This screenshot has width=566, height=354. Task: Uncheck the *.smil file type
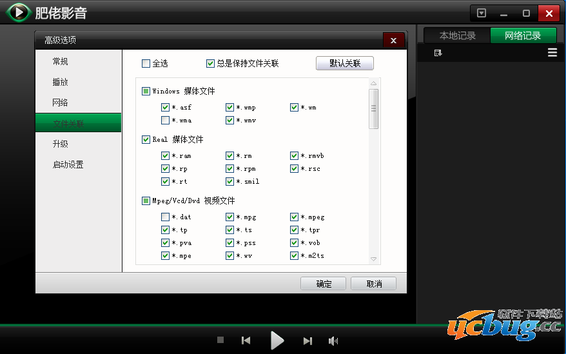230,181
